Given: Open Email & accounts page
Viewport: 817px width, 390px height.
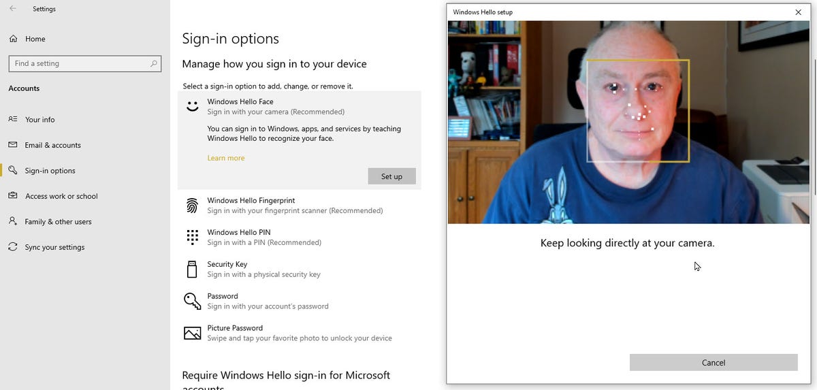Looking at the screenshot, I should tap(53, 145).
